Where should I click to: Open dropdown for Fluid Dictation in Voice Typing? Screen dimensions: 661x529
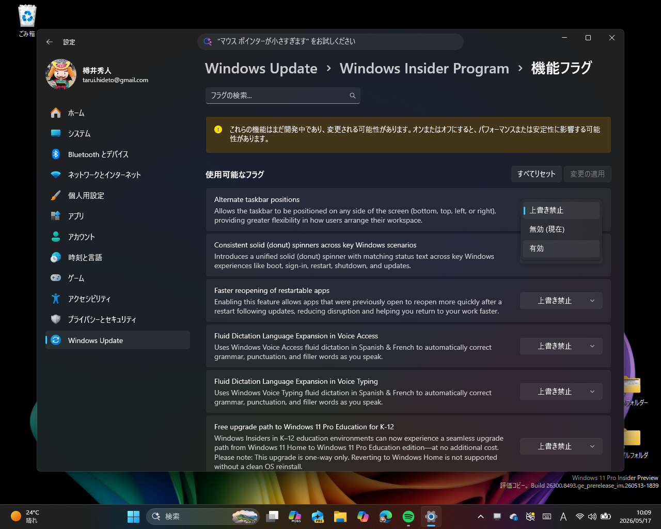pyautogui.click(x=561, y=392)
